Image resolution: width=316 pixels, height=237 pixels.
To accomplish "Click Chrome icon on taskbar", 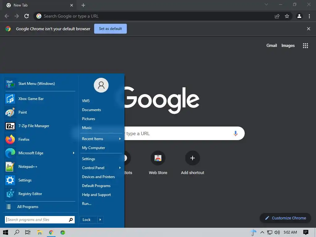I will 51,232.
